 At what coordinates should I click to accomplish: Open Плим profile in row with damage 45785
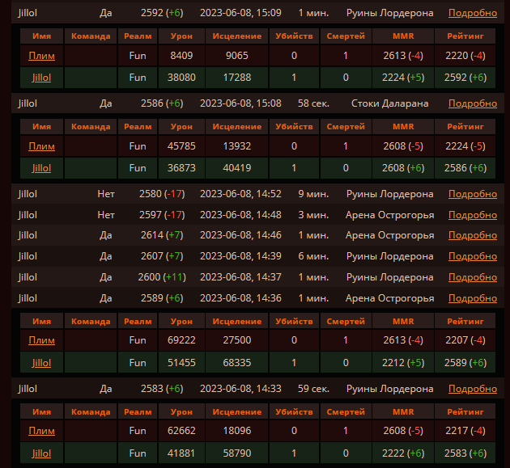pyautogui.click(x=41, y=146)
